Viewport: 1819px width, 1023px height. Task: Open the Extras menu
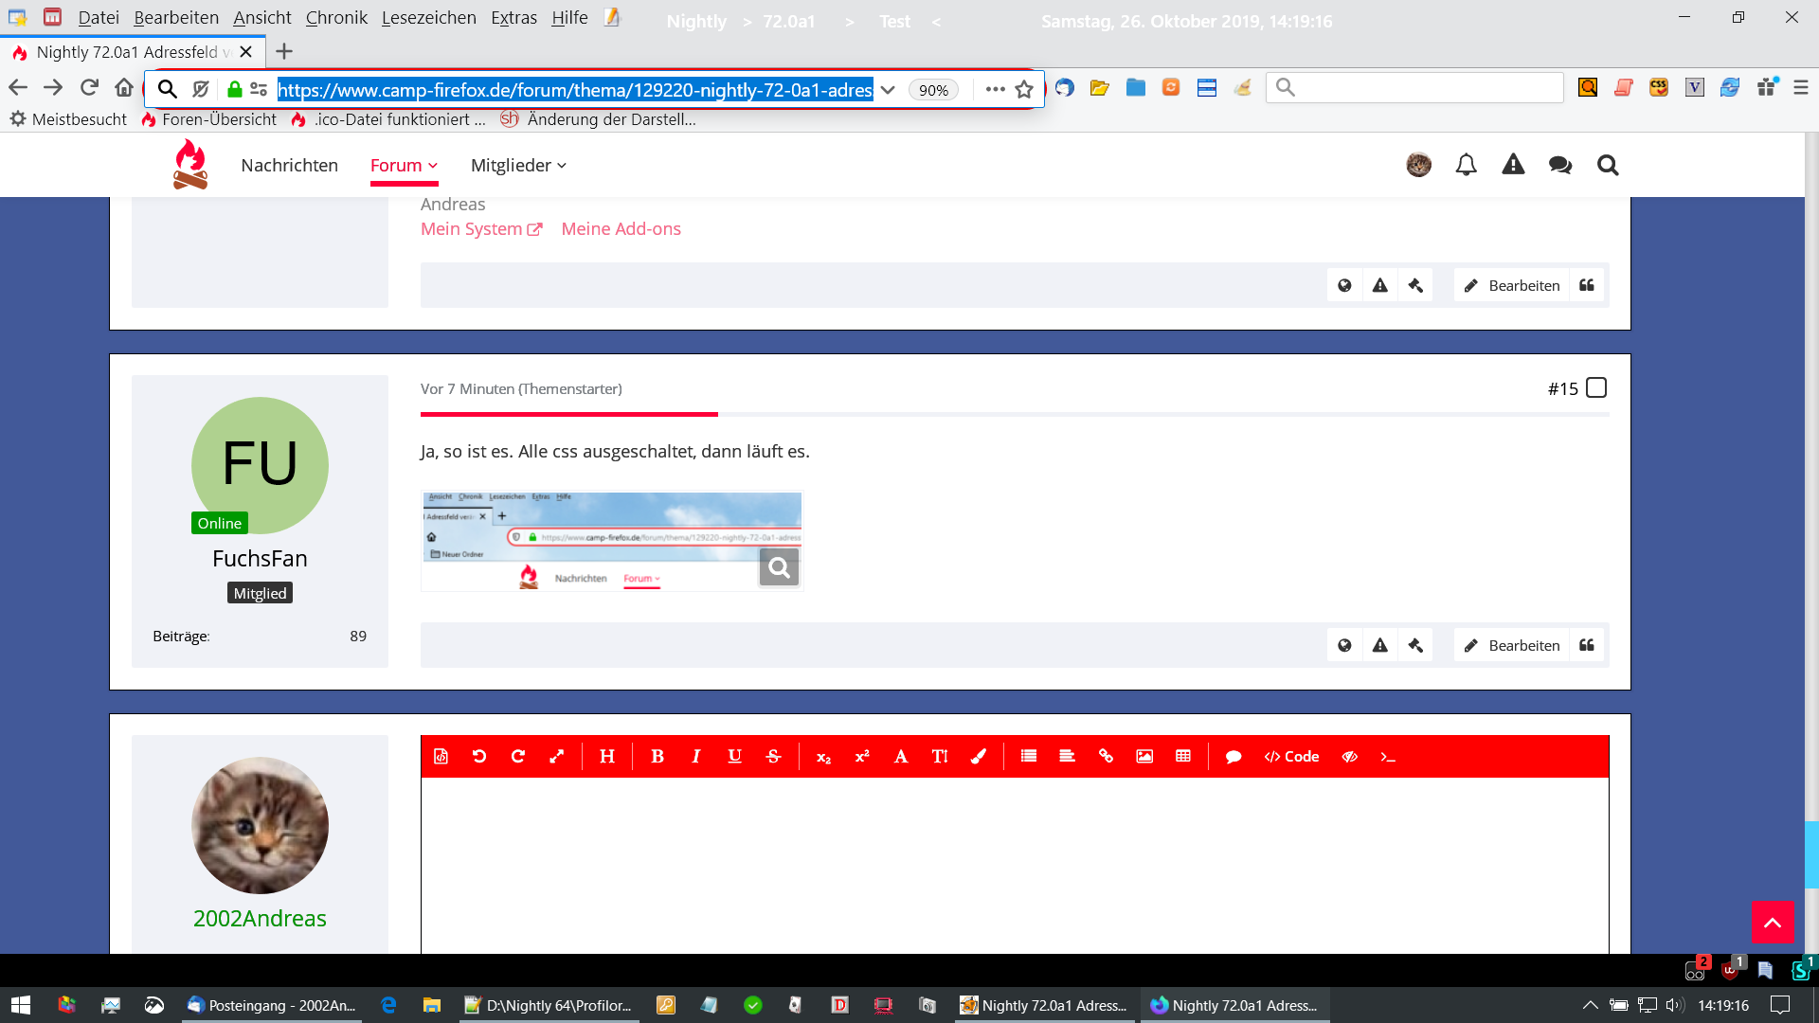tap(513, 17)
